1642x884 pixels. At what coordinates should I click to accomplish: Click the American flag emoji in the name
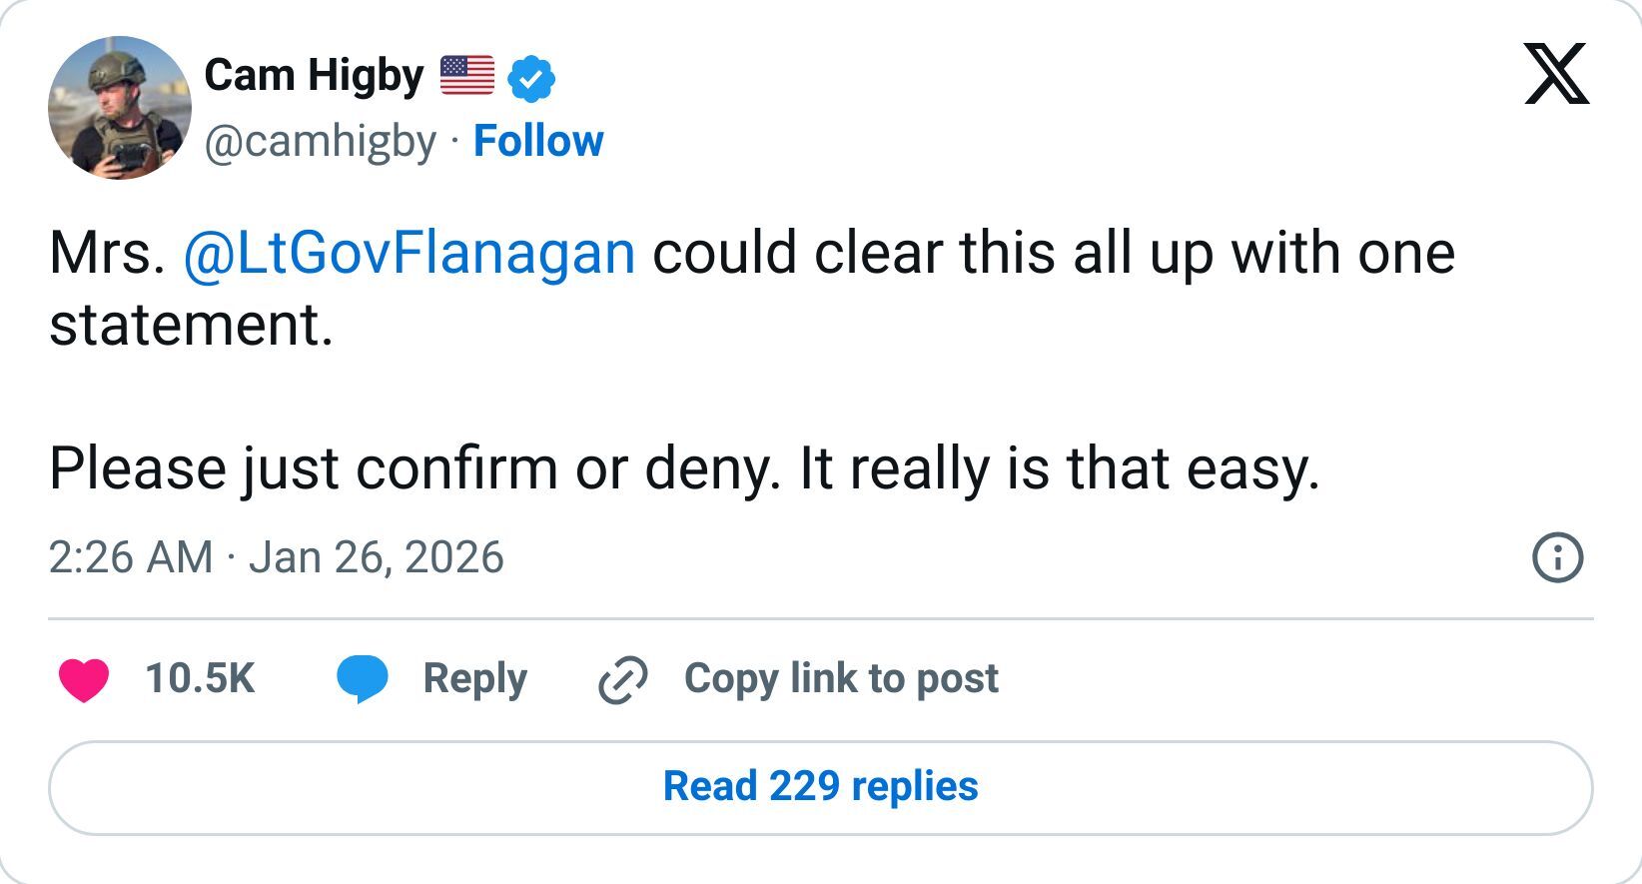coord(465,73)
